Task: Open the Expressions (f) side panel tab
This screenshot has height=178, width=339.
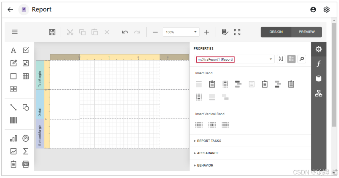Action: [319, 64]
